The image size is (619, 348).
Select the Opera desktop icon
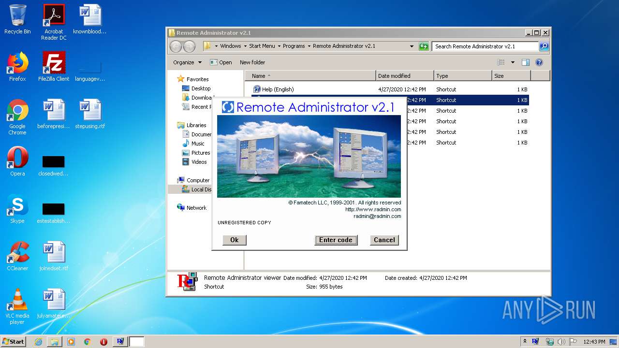pos(17,161)
